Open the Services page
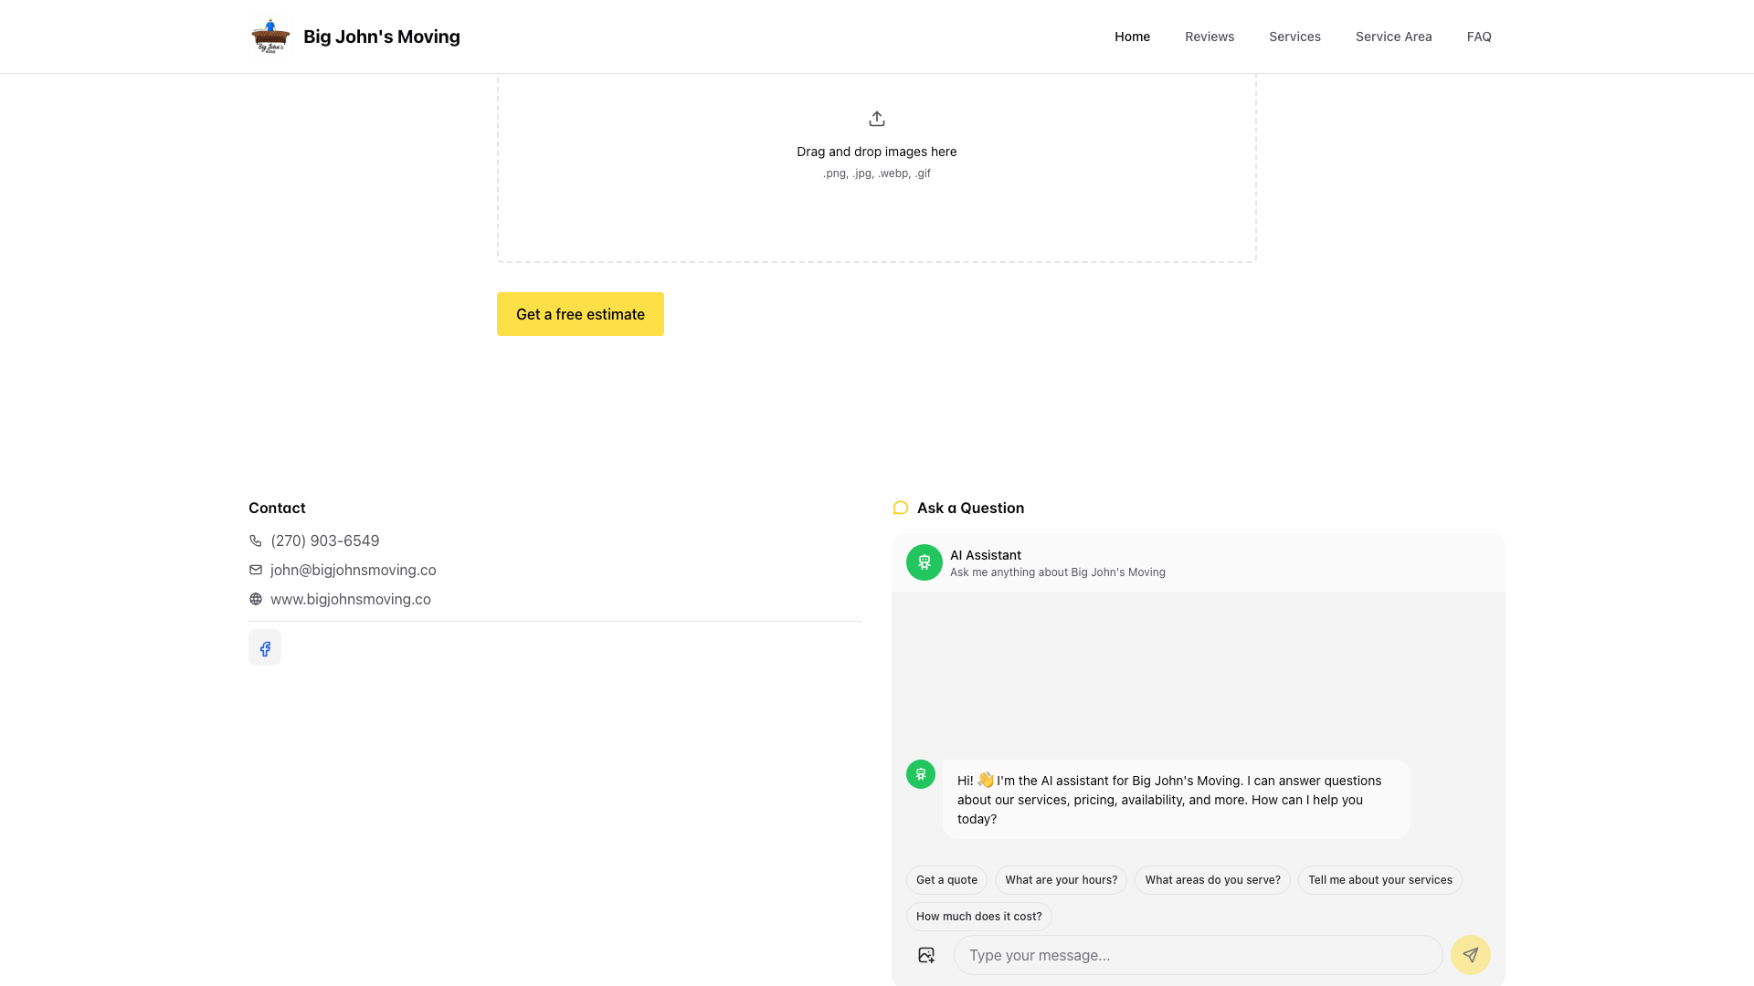This screenshot has width=1754, height=986. point(1294,37)
